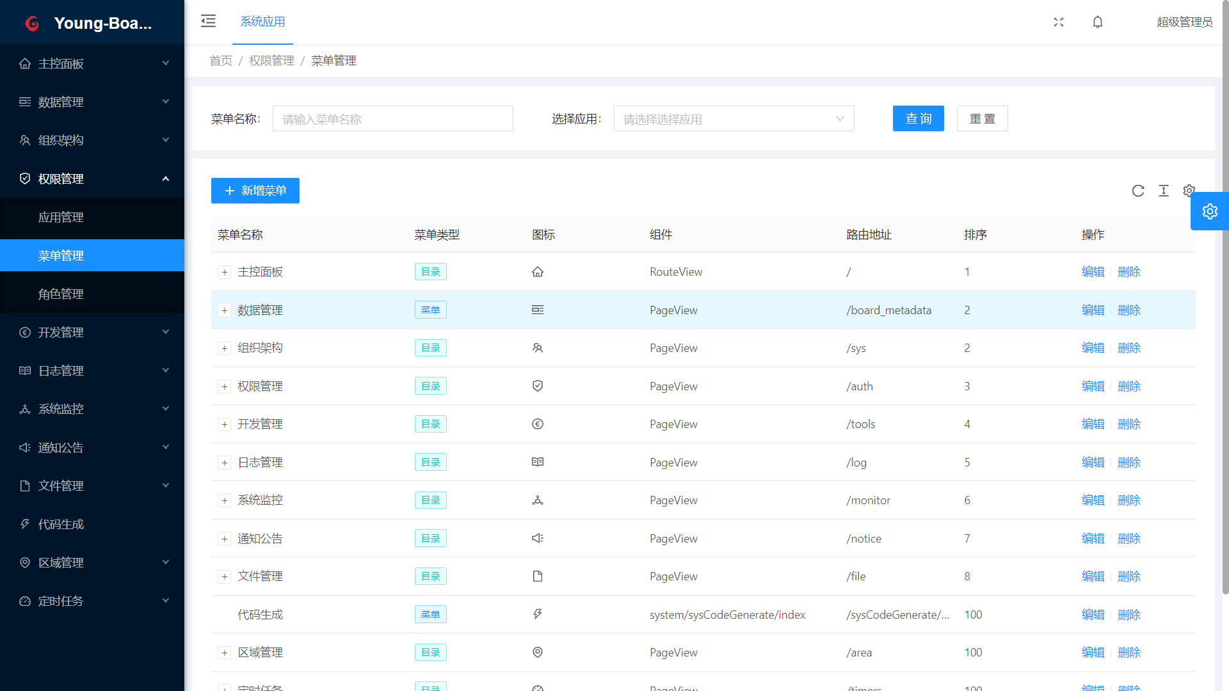Select the 系统应用 top tab
Image resolution: width=1229 pixels, height=691 pixels.
pos(262,22)
